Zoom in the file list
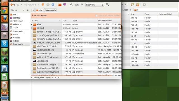Screen dimensions: 179x101 82,5
